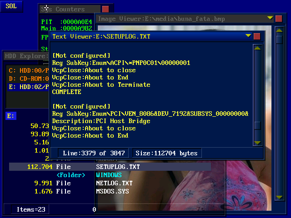Click the 112.704 file size value

click(40, 167)
